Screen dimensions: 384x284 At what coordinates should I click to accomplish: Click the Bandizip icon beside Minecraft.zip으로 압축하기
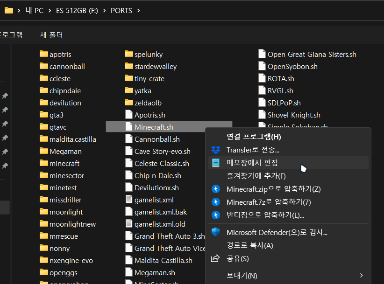pos(216,189)
